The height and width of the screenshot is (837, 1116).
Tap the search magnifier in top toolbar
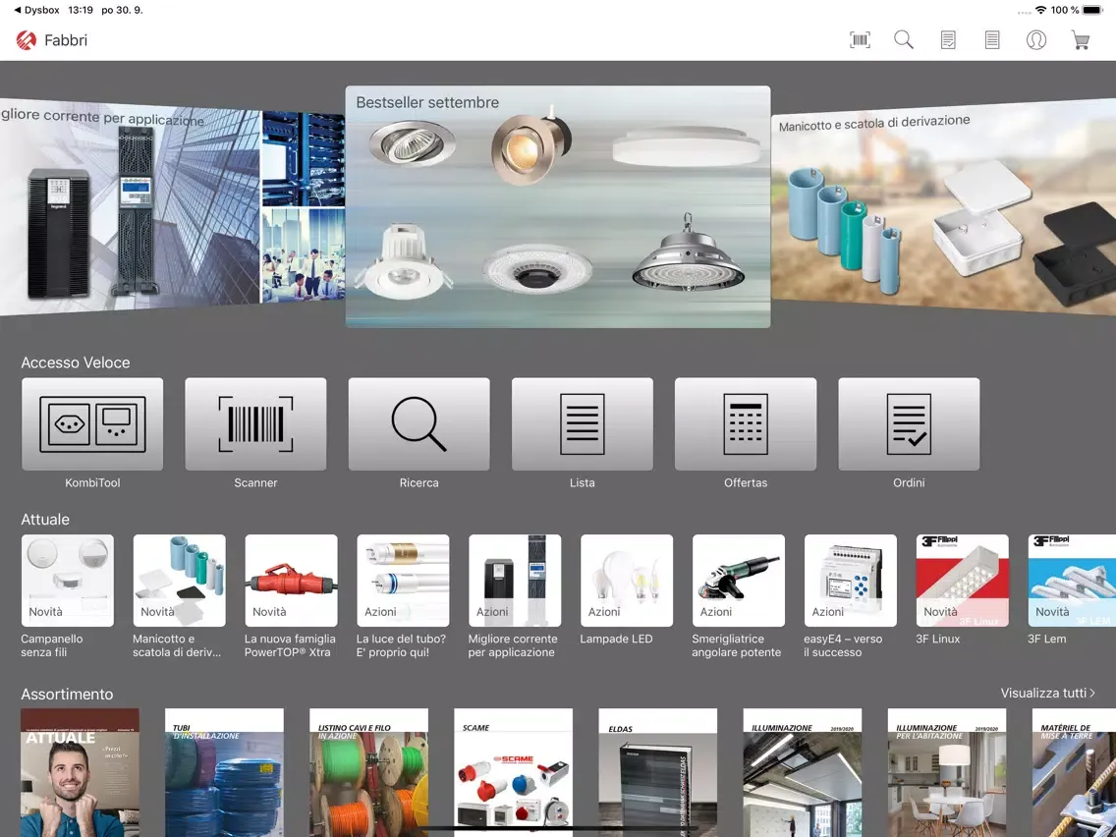pos(904,40)
